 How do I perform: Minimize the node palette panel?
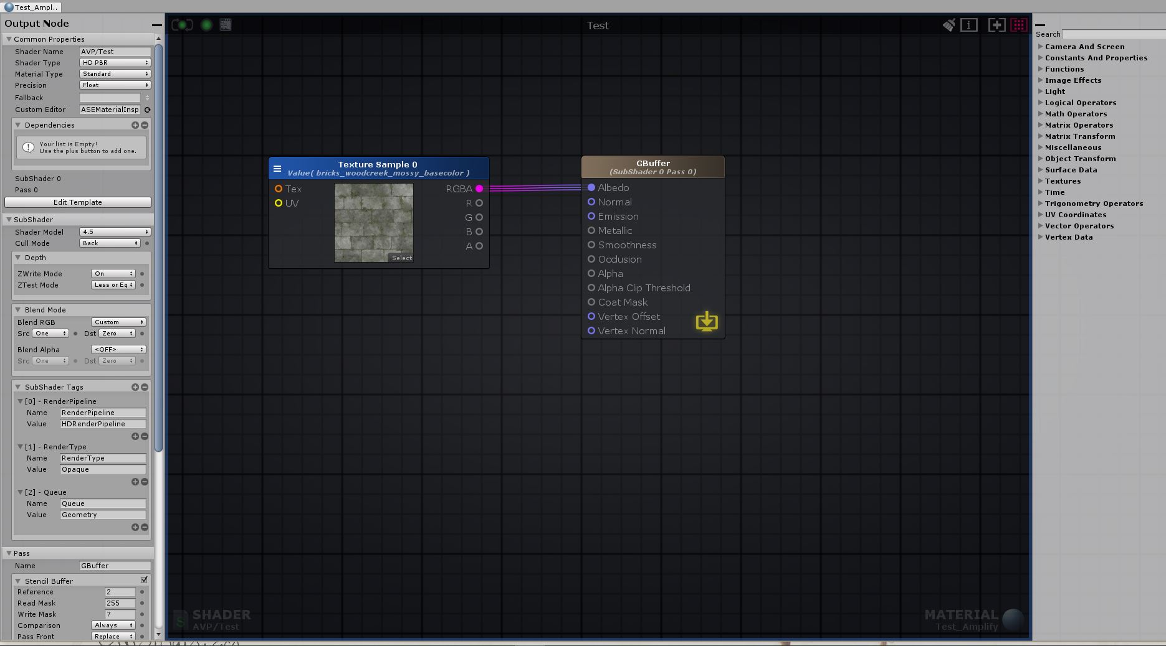[1040, 25]
